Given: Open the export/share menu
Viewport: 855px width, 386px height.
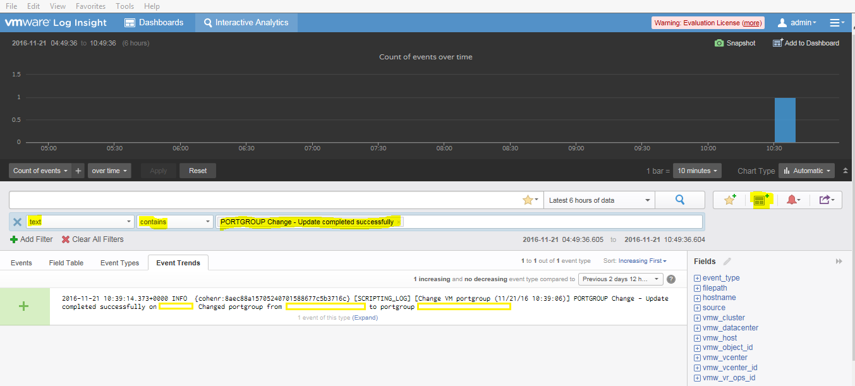Looking at the screenshot, I should 827,200.
